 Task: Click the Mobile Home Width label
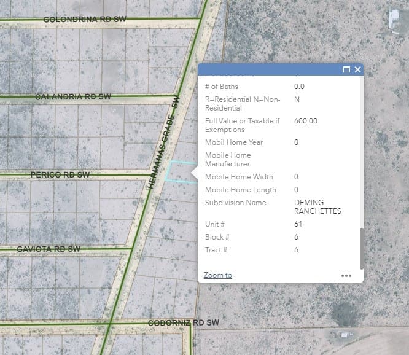point(239,177)
